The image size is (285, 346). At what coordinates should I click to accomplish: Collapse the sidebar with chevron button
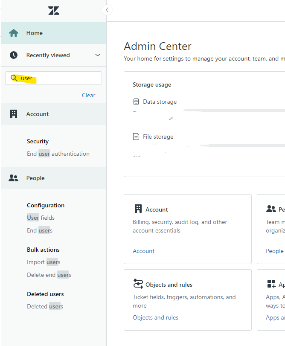[107, 10]
